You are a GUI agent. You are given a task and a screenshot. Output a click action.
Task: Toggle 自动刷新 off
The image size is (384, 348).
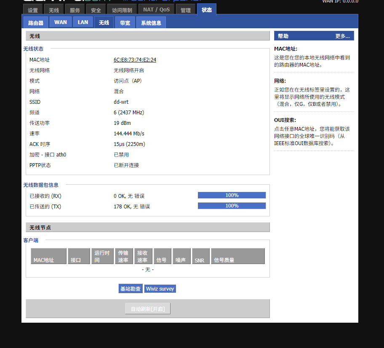pyautogui.click(x=147, y=308)
